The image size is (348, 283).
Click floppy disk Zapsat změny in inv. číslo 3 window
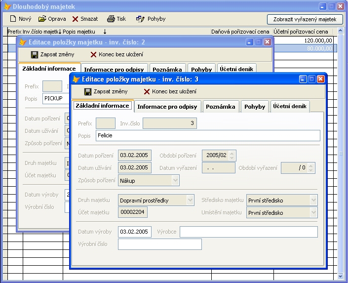[x=88, y=92]
